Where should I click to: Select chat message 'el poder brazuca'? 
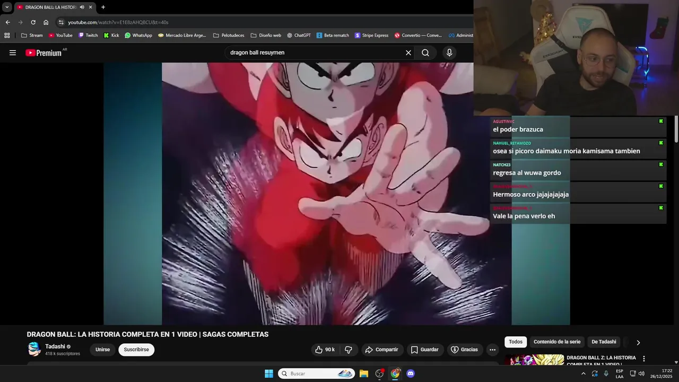(x=518, y=129)
